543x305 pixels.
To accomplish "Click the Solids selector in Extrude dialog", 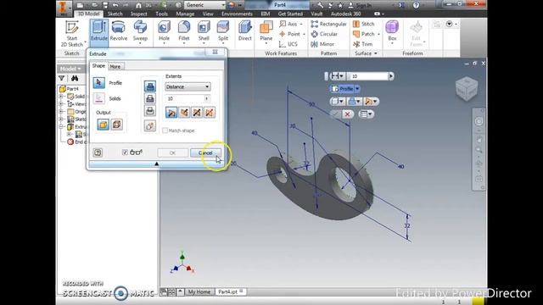I will (98, 98).
